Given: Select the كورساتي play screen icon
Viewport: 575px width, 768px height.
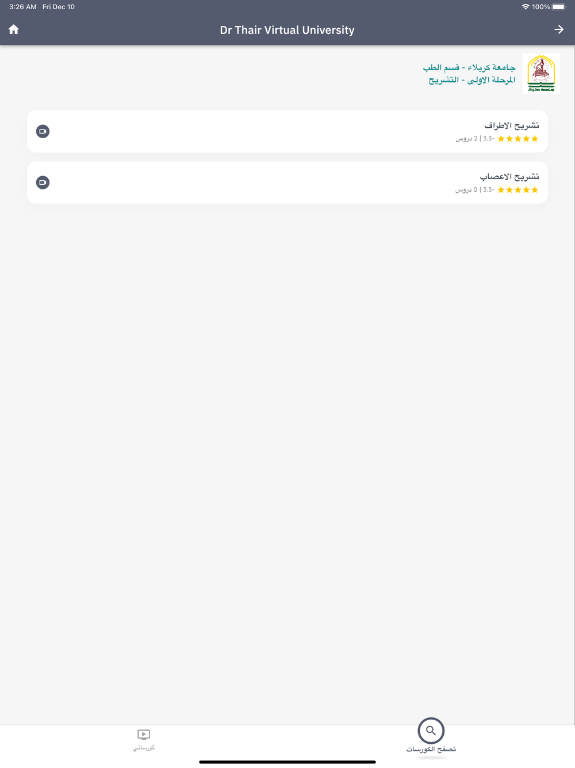Looking at the screenshot, I should coord(144,735).
